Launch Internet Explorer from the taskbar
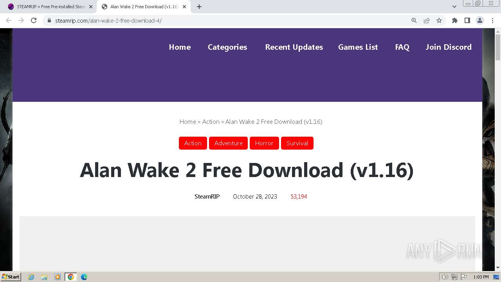 (31, 277)
